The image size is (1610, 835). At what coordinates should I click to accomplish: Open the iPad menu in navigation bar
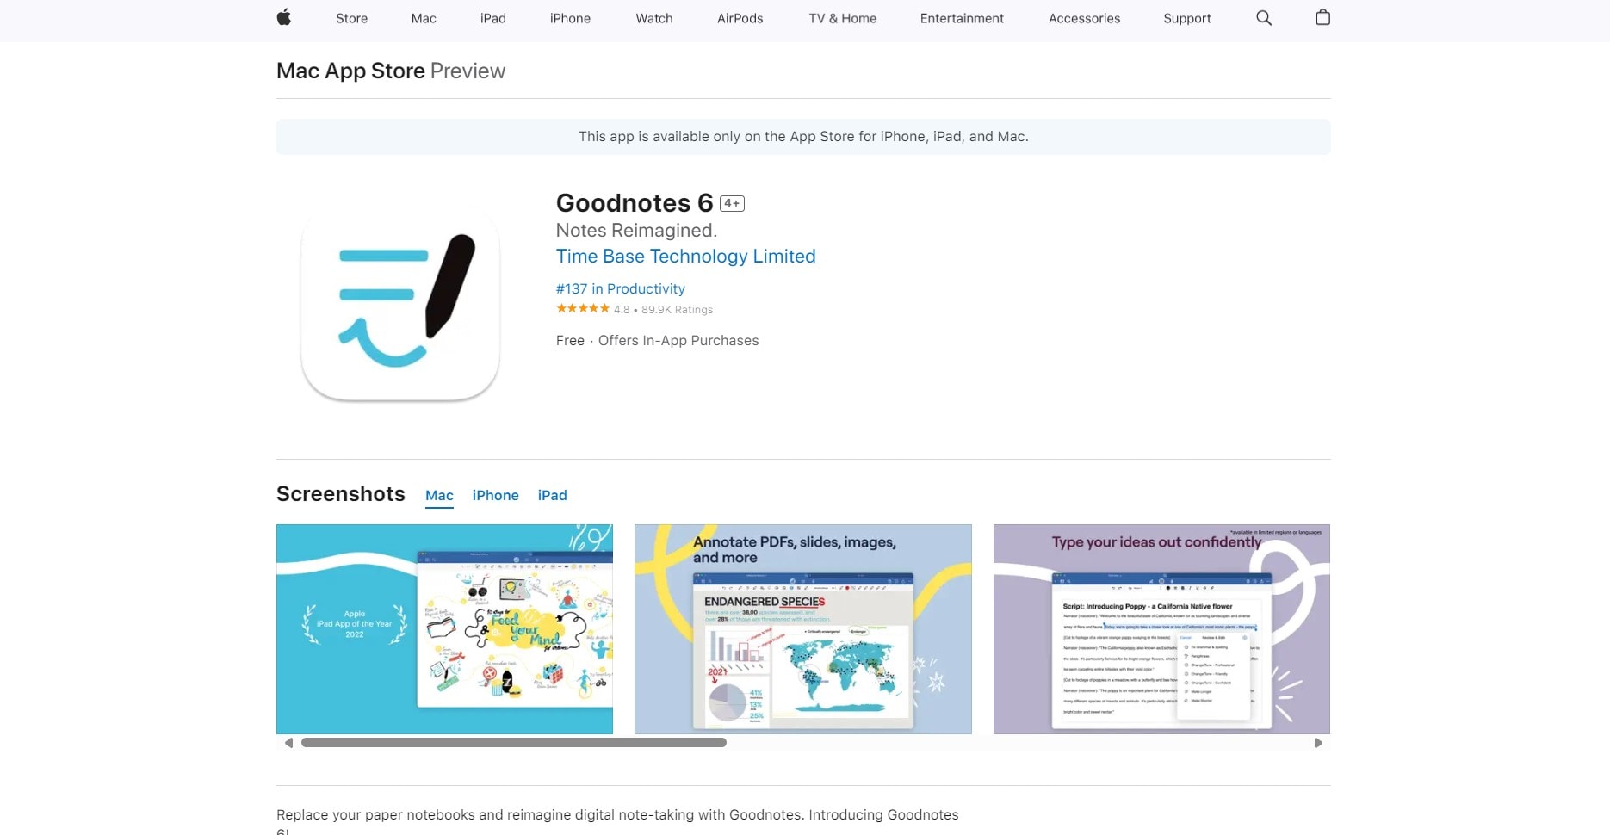tap(493, 18)
